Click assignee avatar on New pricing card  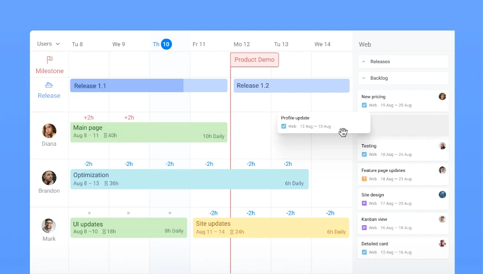[x=442, y=97]
